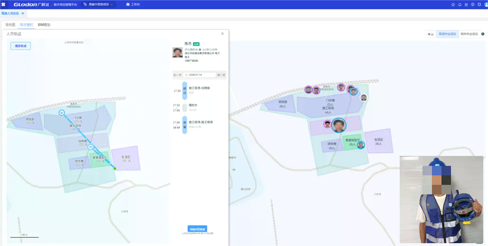Screen dimensions: 488x246
Task: Go to previous day with 前一天
Action: click(x=177, y=75)
